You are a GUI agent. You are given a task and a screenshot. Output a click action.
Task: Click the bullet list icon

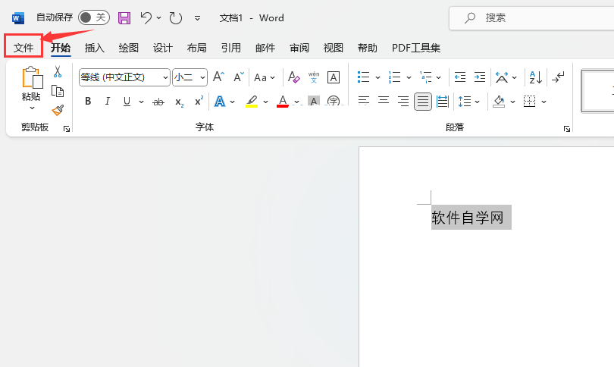363,77
